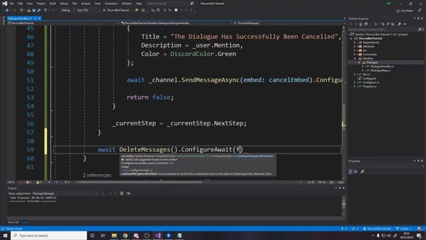Select the Dialogue folder
Viewport: 426px width, 240px height.
click(x=371, y=62)
